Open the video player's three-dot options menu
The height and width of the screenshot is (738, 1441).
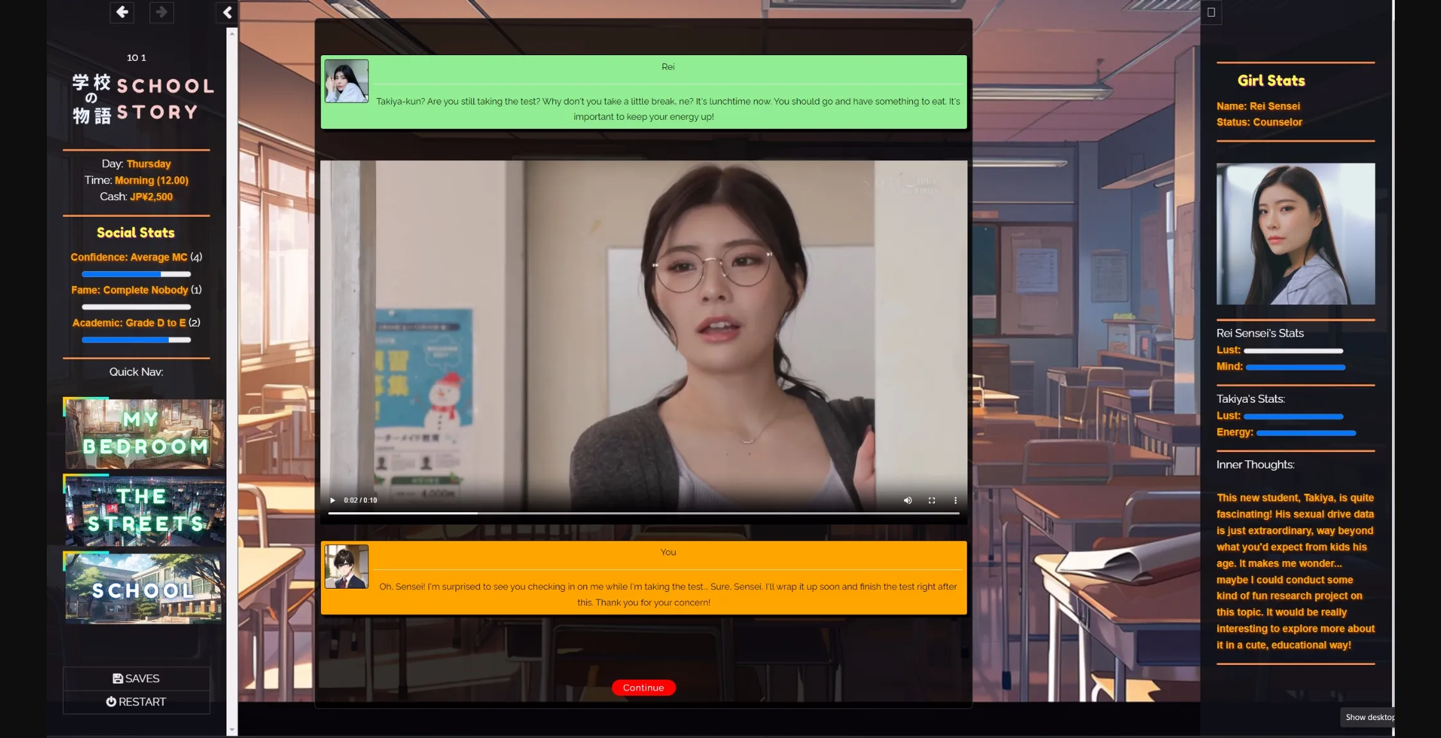(x=955, y=500)
